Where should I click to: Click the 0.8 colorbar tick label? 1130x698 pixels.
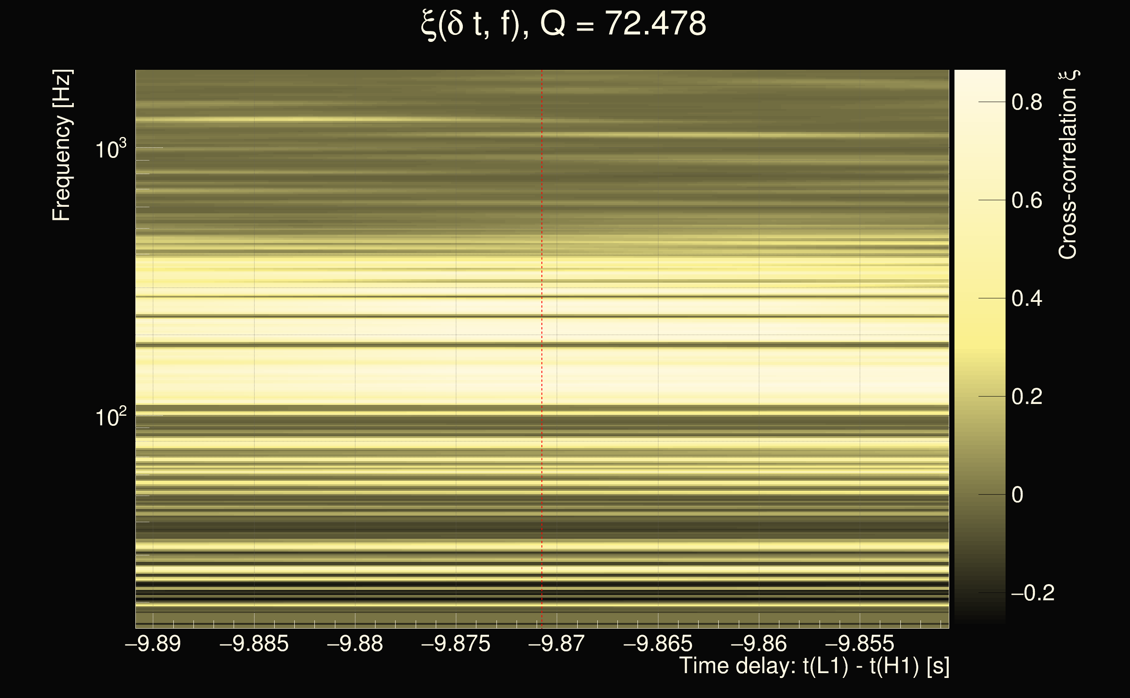1027,102
